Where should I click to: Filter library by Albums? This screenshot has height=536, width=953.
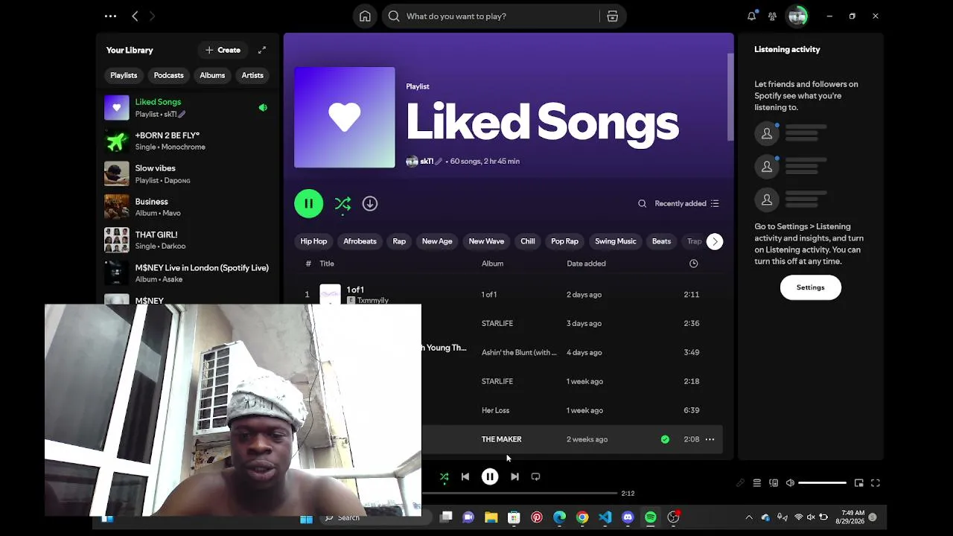pos(212,75)
